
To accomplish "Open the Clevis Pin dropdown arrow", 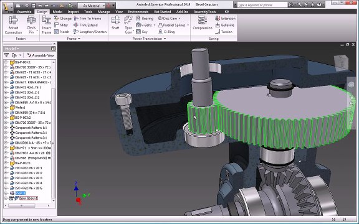I will click(37, 30).
